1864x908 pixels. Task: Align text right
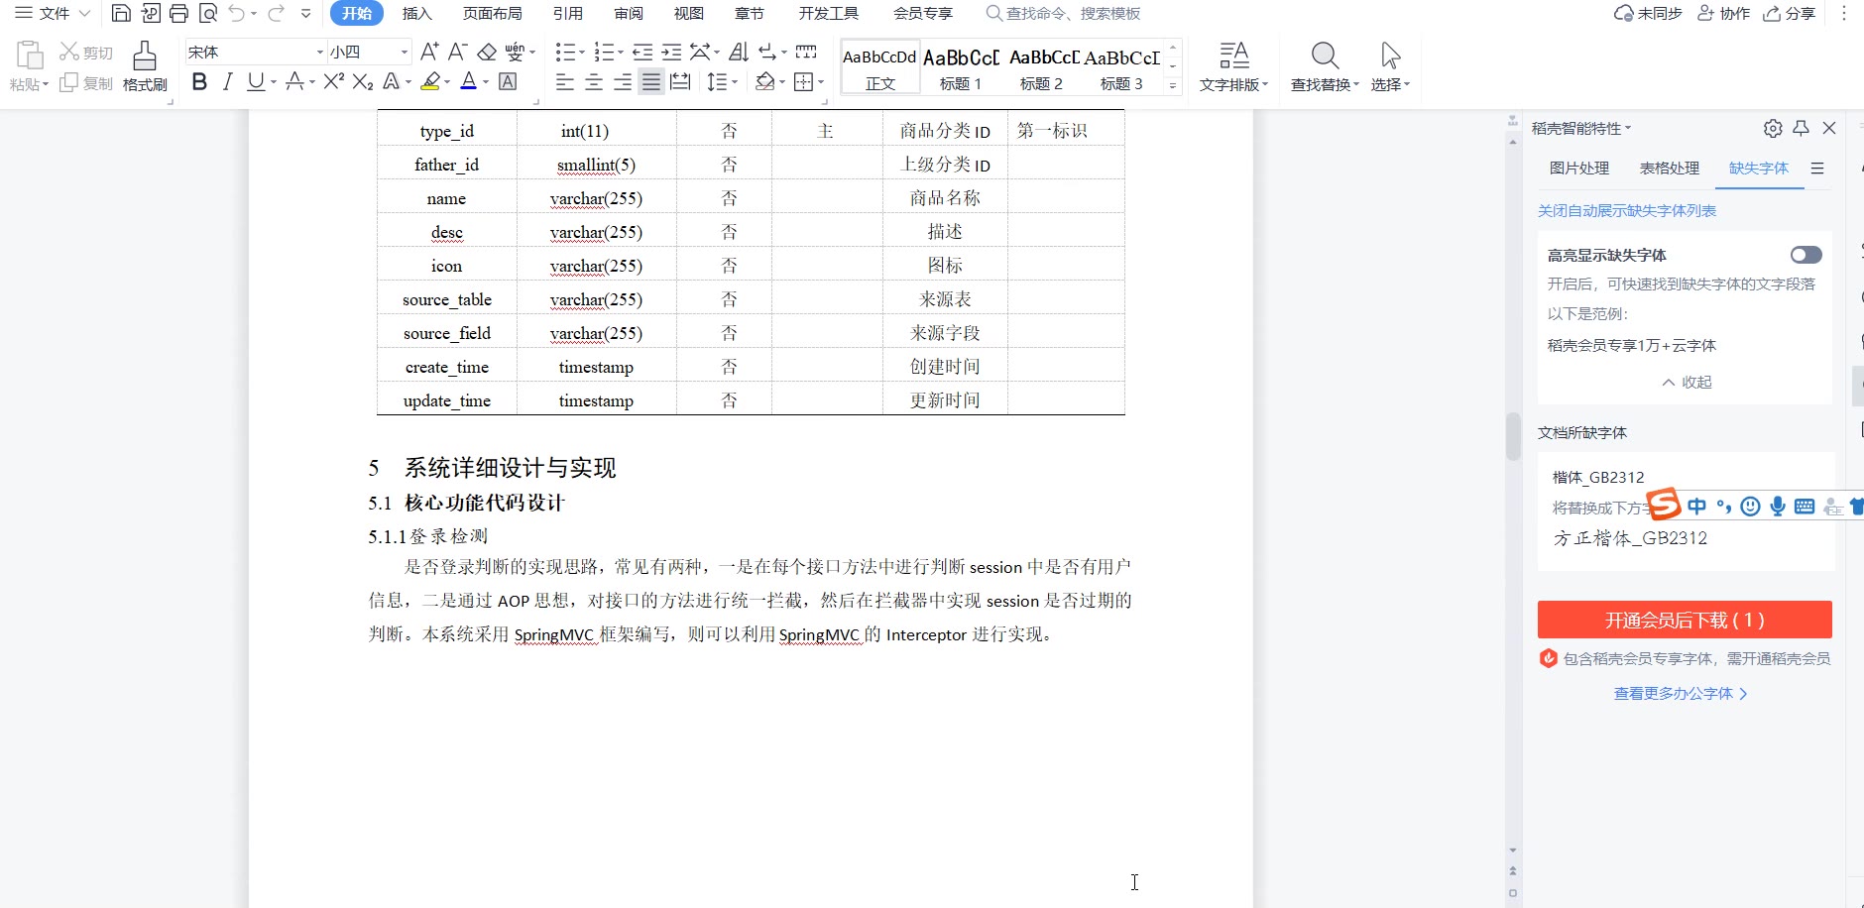point(623,82)
